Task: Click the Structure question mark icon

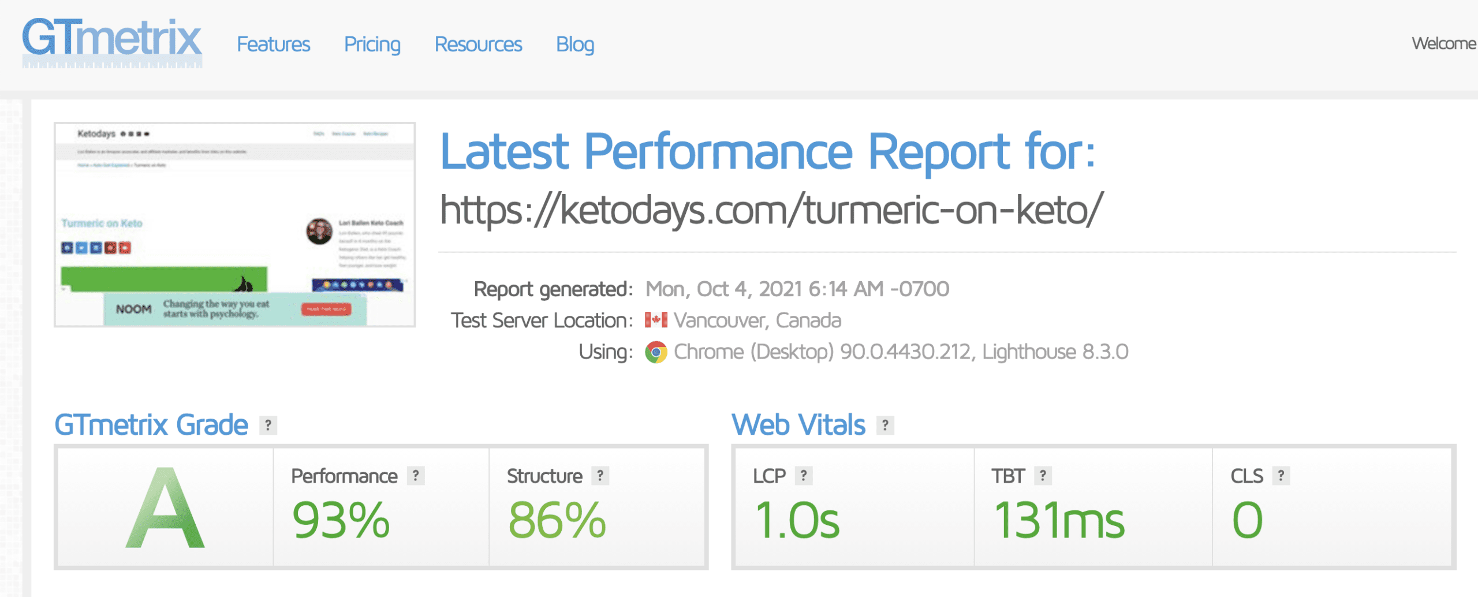Action: tap(600, 476)
